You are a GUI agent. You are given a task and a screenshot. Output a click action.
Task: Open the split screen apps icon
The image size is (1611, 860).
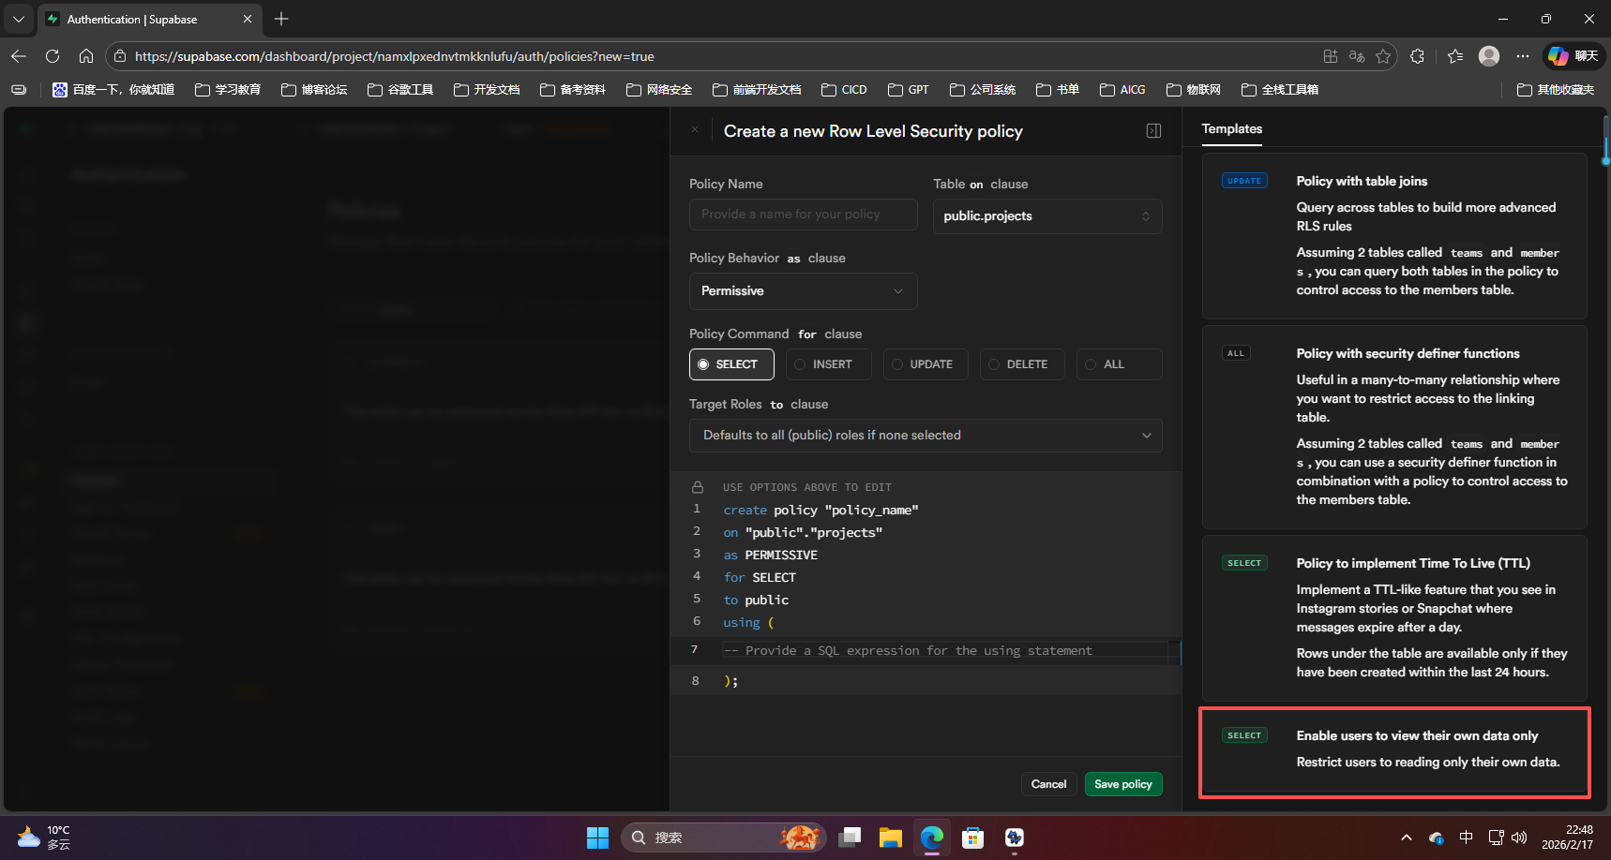1331,56
